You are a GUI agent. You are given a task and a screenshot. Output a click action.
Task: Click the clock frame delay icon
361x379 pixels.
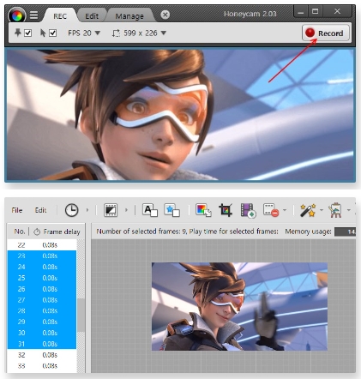tap(71, 210)
